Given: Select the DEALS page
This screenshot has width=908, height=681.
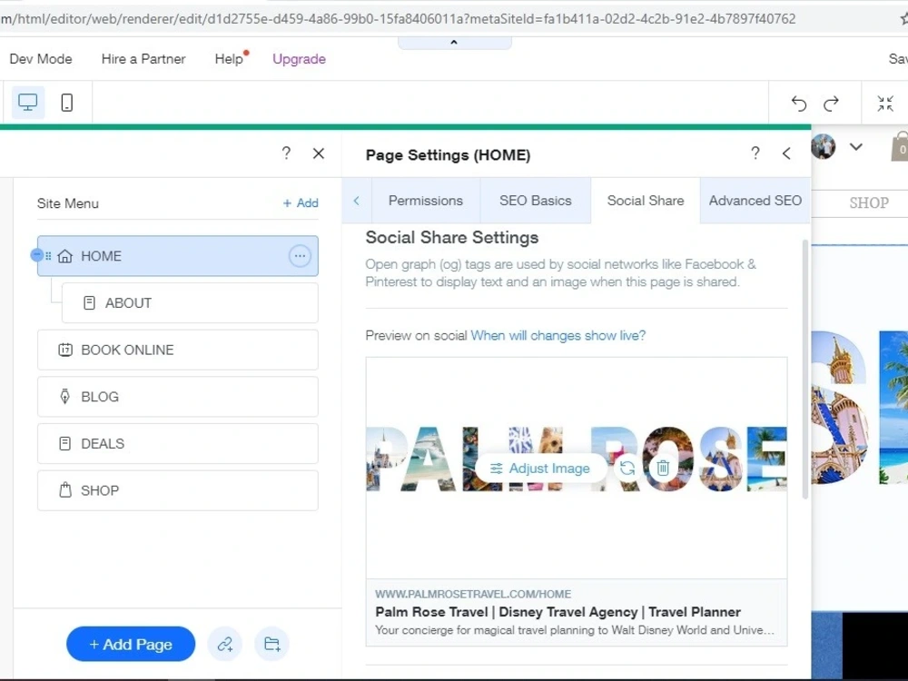Looking at the screenshot, I should coord(178,444).
